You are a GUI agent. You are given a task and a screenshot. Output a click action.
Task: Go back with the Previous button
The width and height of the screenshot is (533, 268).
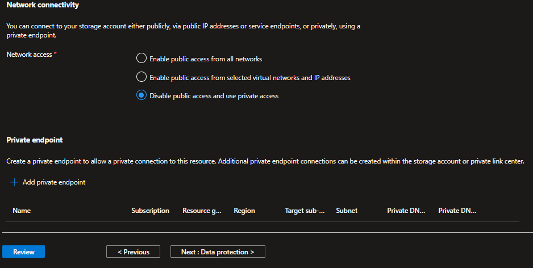pyautogui.click(x=134, y=252)
